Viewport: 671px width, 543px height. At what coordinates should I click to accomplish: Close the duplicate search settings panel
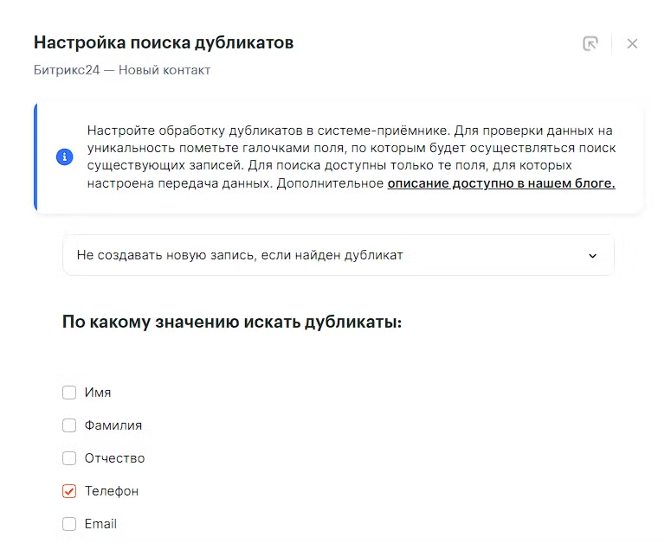pos(632,43)
